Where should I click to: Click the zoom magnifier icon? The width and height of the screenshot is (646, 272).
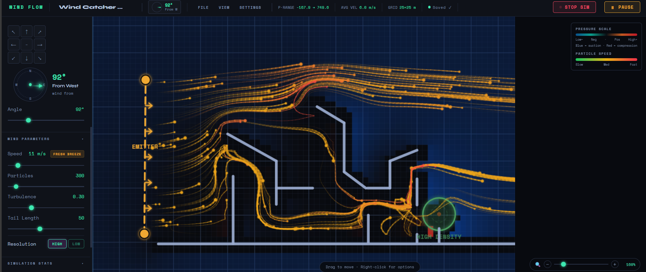pyautogui.click(x=537, y=265)
